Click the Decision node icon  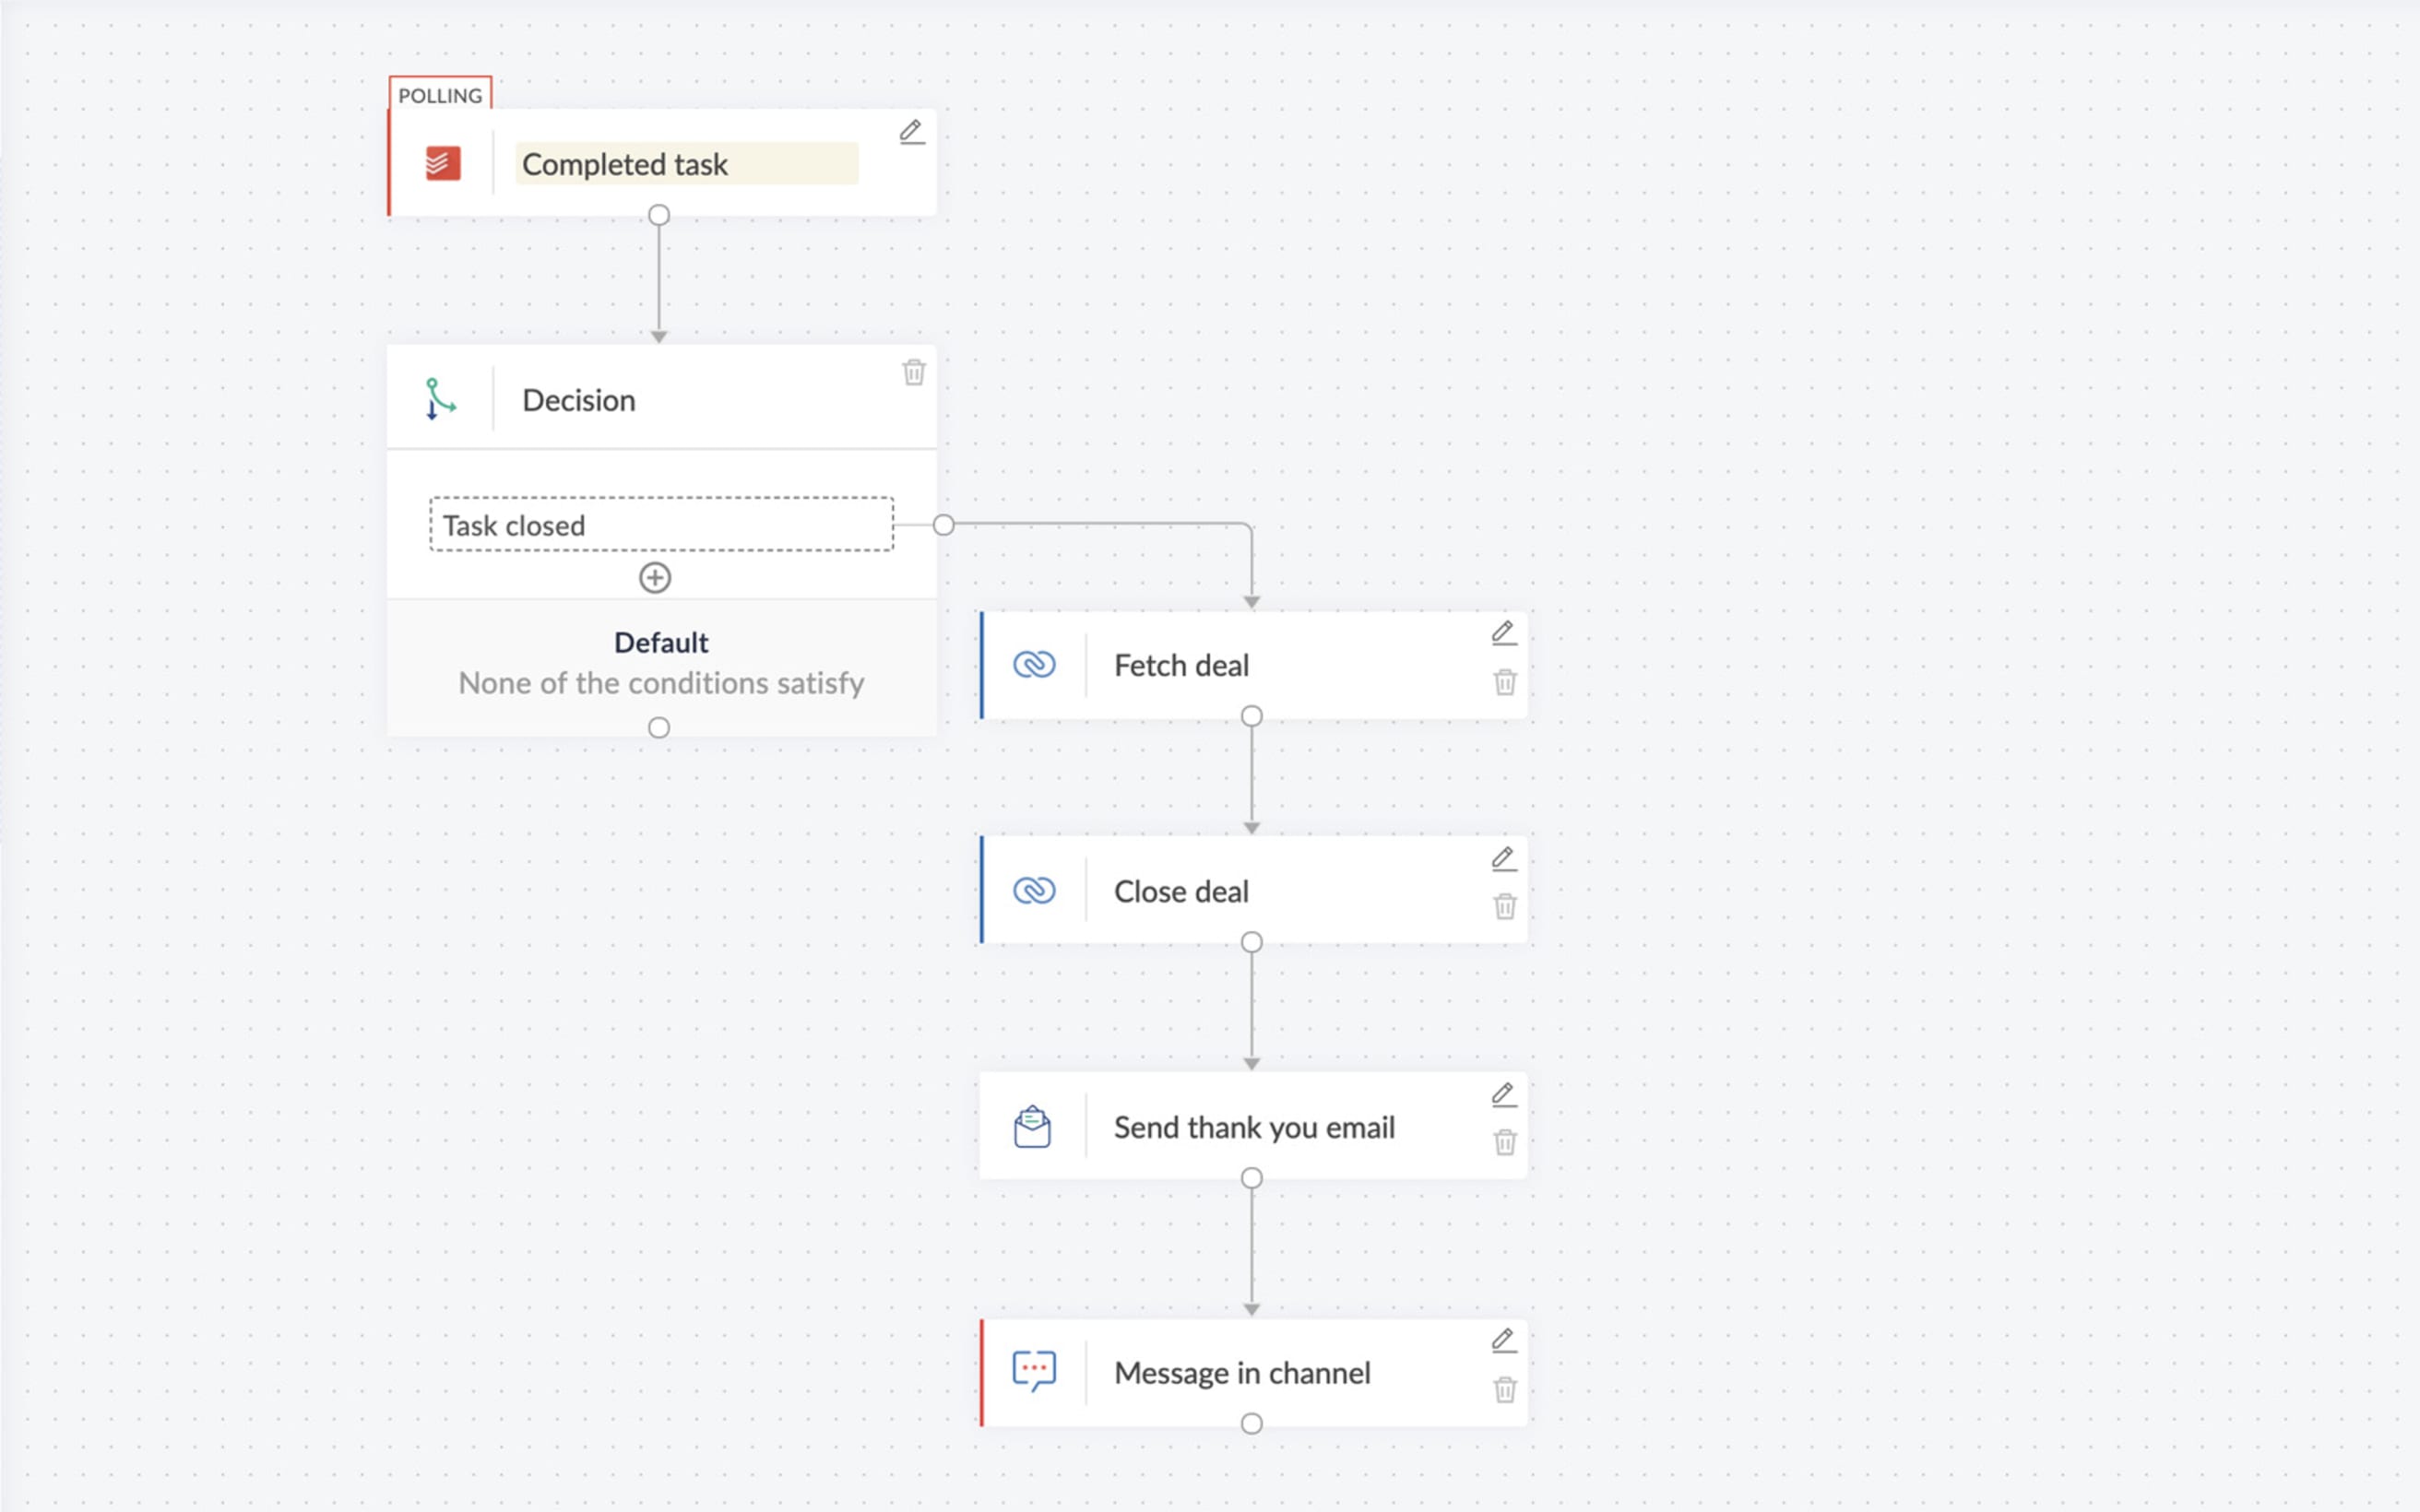[439, 399]
